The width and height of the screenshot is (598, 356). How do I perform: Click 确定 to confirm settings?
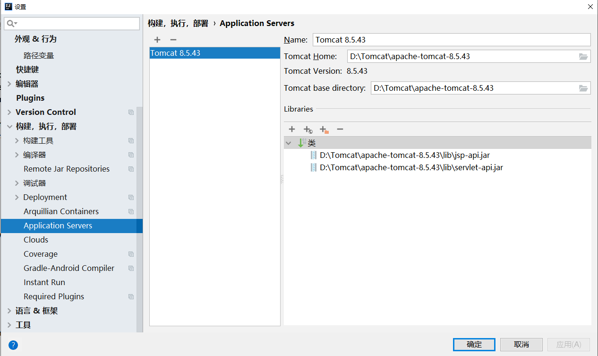[x=474, y=344]
